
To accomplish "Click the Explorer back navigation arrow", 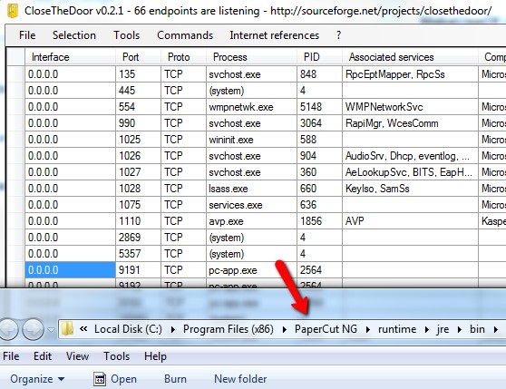I will click(x=9, y=329).
